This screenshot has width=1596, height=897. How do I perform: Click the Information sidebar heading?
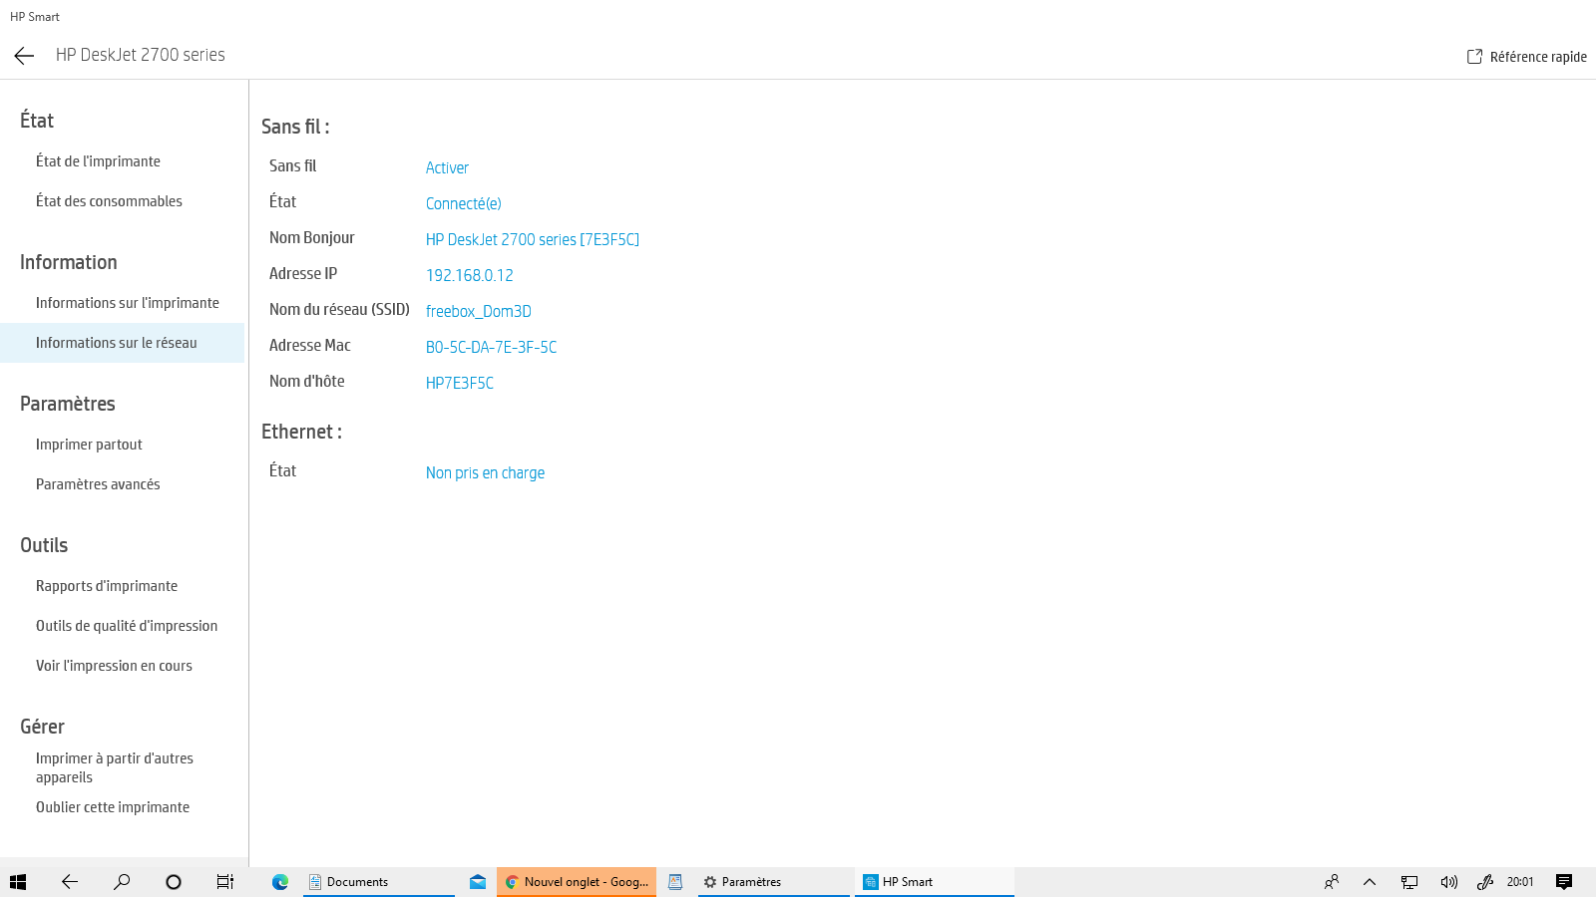pyautogui.click(x=69, y=262)
